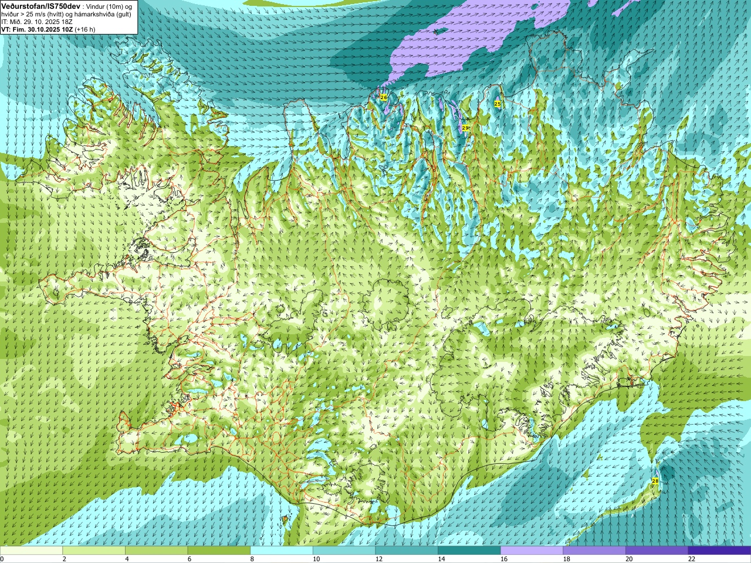Click the yellow gust marker labeled 29
The width and height of the screenshot is (751, 563).
(x=465, y=128)
